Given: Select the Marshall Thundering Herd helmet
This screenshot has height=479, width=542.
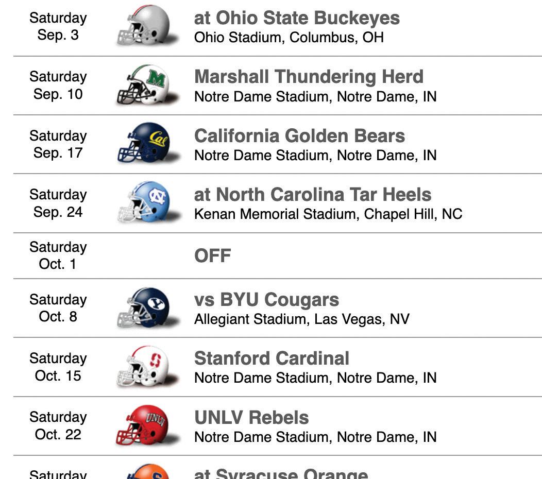Looking at the screenshot, I should [147, 84].
